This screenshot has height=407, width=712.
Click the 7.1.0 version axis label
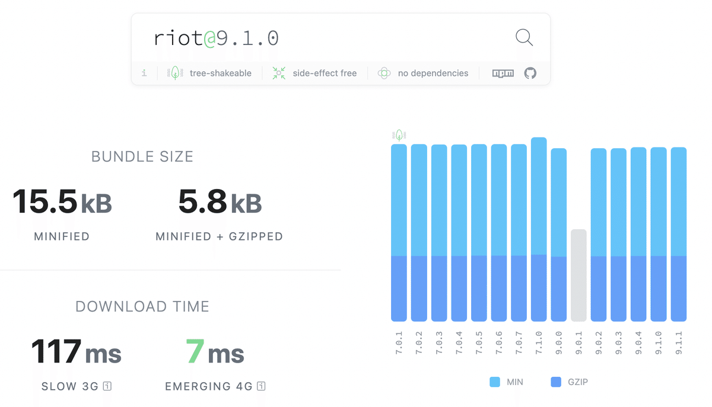[539, 342]
